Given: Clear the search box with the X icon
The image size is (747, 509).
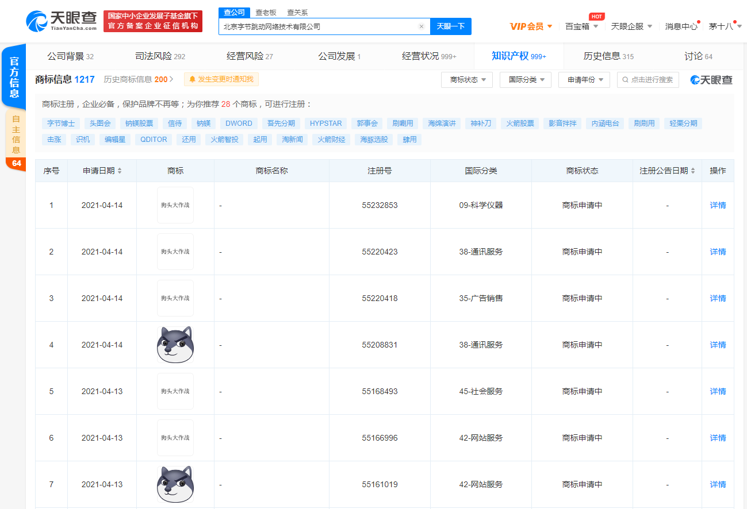Looking at the screenshot, I should click(x=421, y=26).
